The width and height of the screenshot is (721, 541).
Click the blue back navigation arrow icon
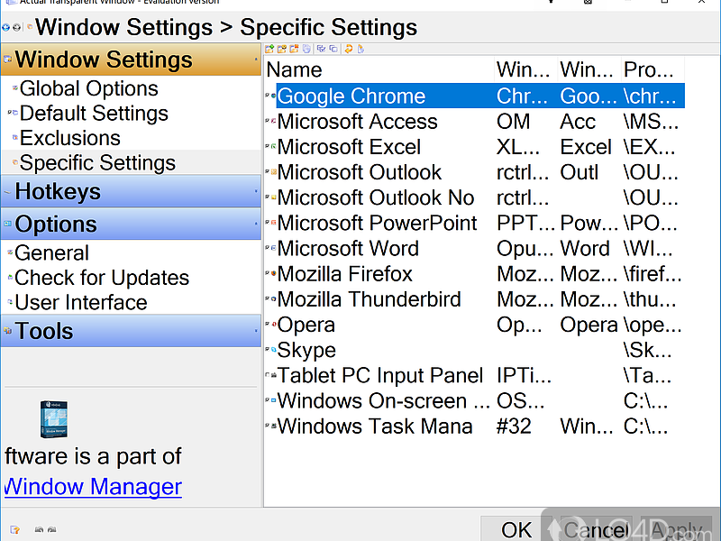(6, 28)
